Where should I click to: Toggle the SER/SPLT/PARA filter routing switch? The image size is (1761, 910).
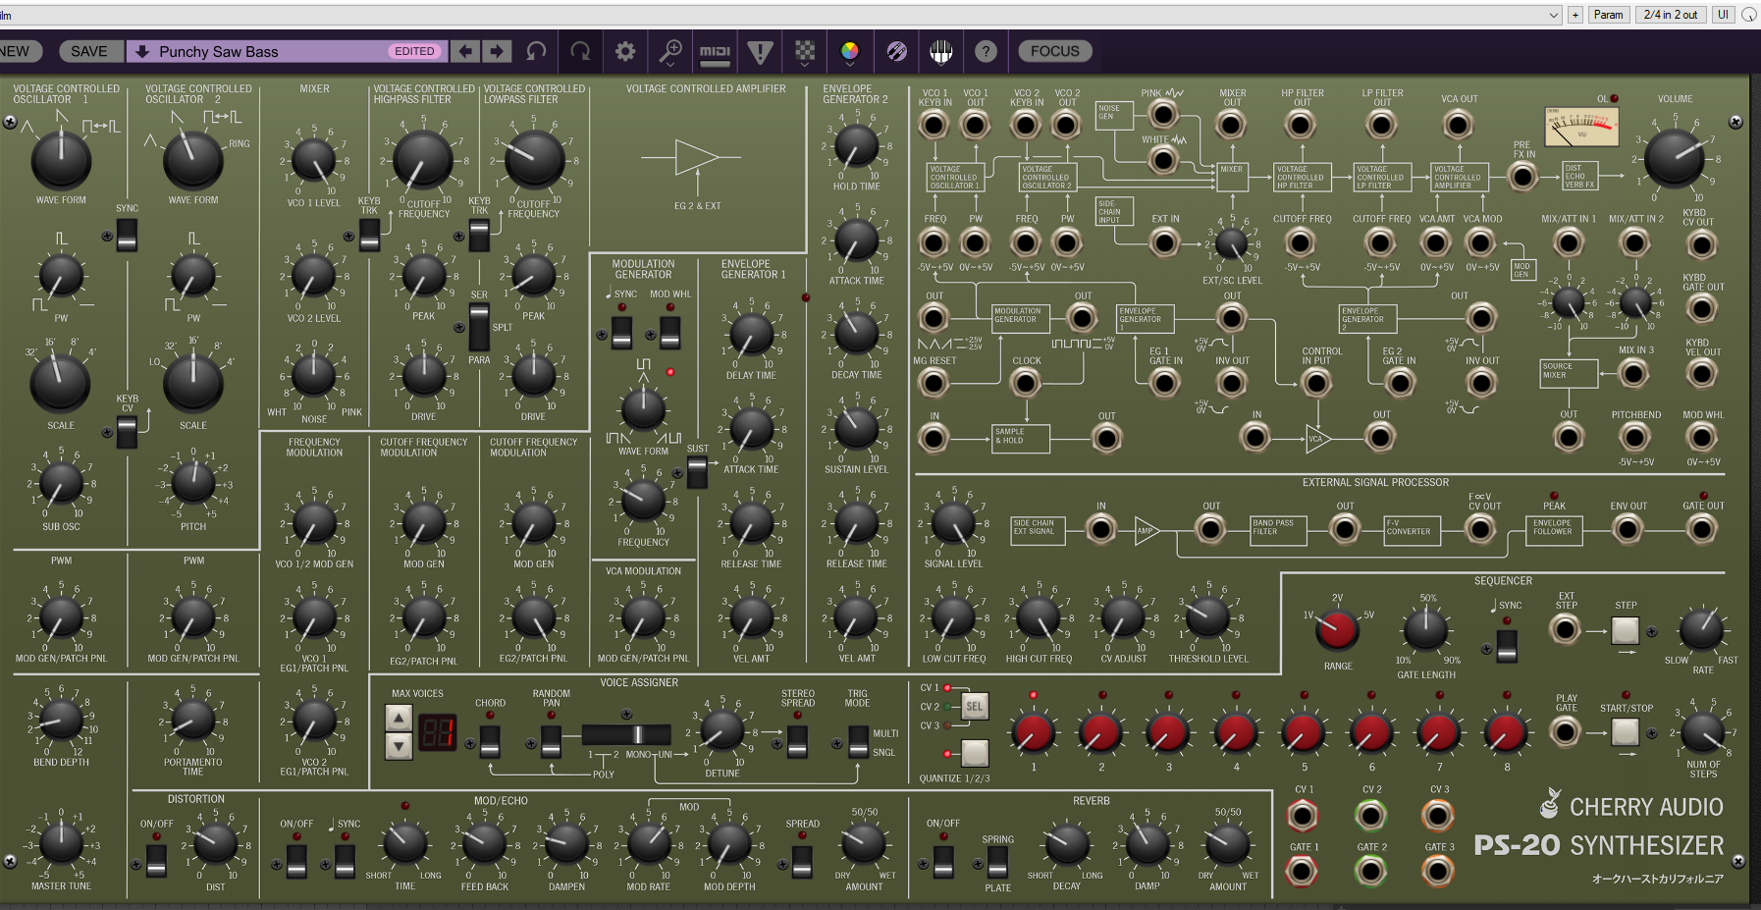tap(479, 327)
